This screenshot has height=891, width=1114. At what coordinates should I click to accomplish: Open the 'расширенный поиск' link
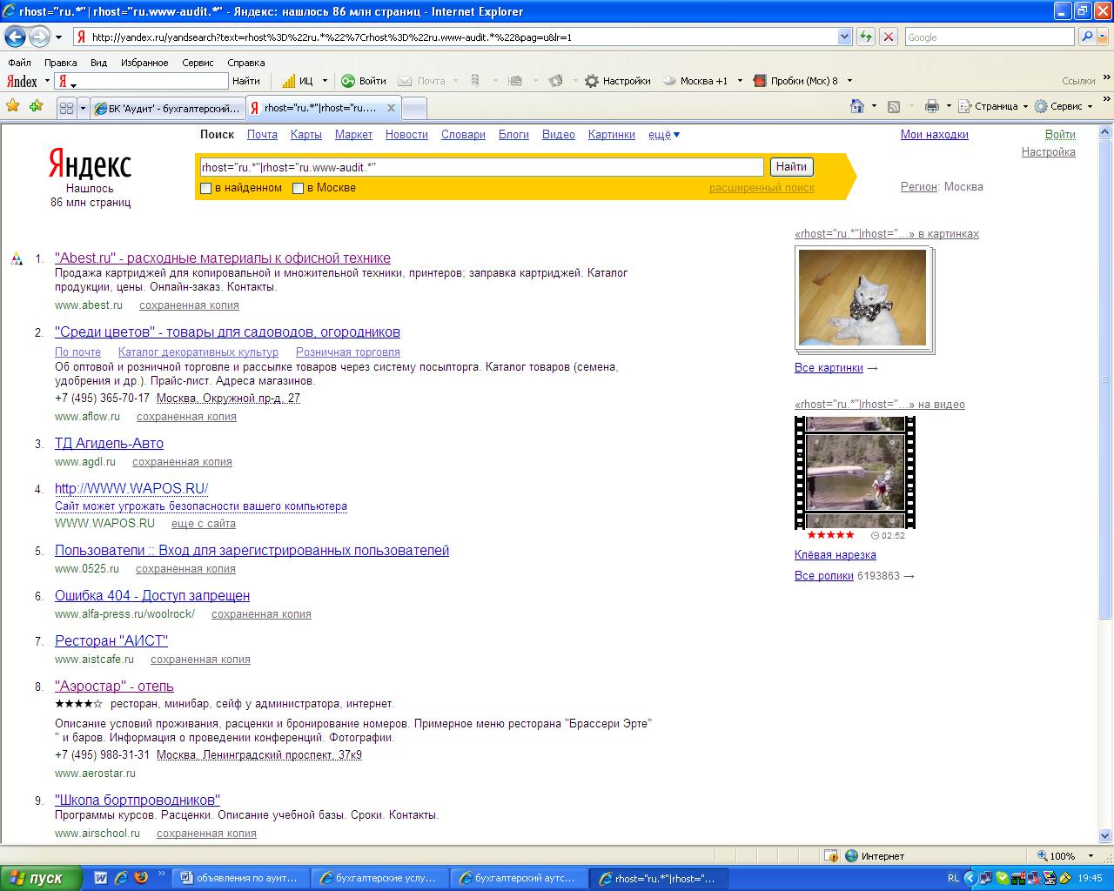762,188
